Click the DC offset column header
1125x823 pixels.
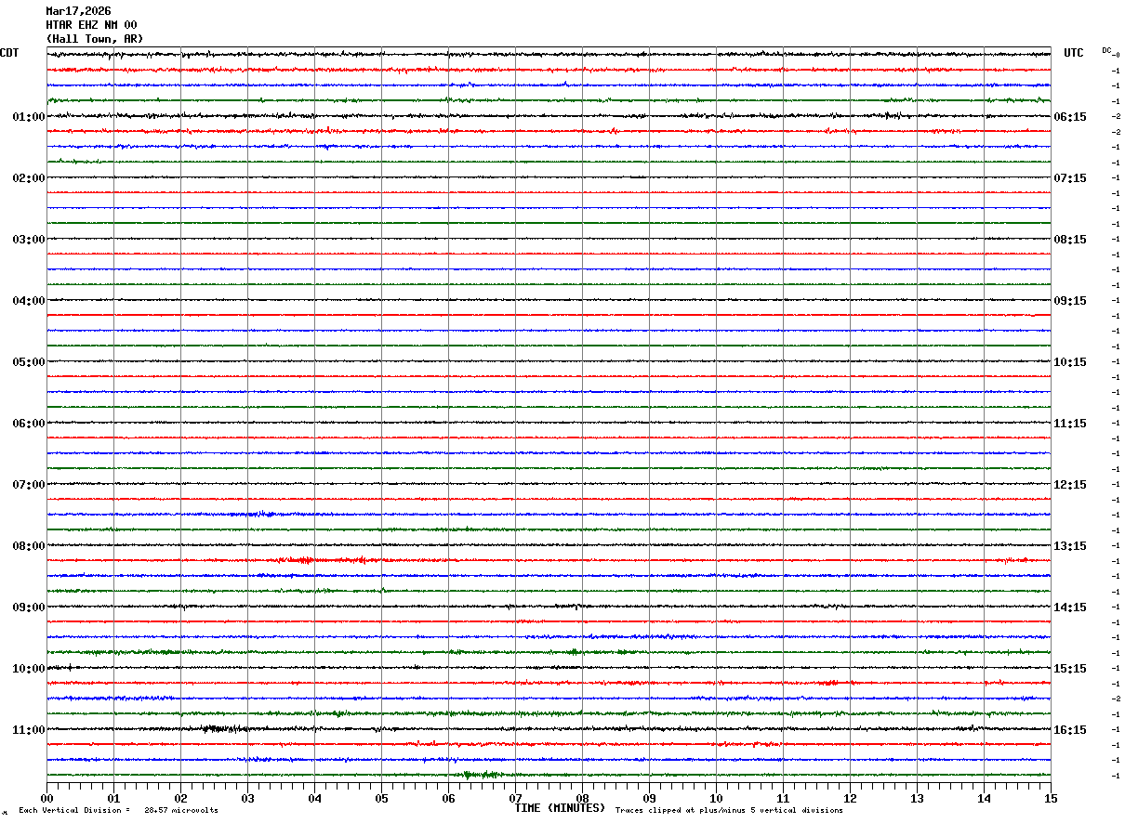1107,50
